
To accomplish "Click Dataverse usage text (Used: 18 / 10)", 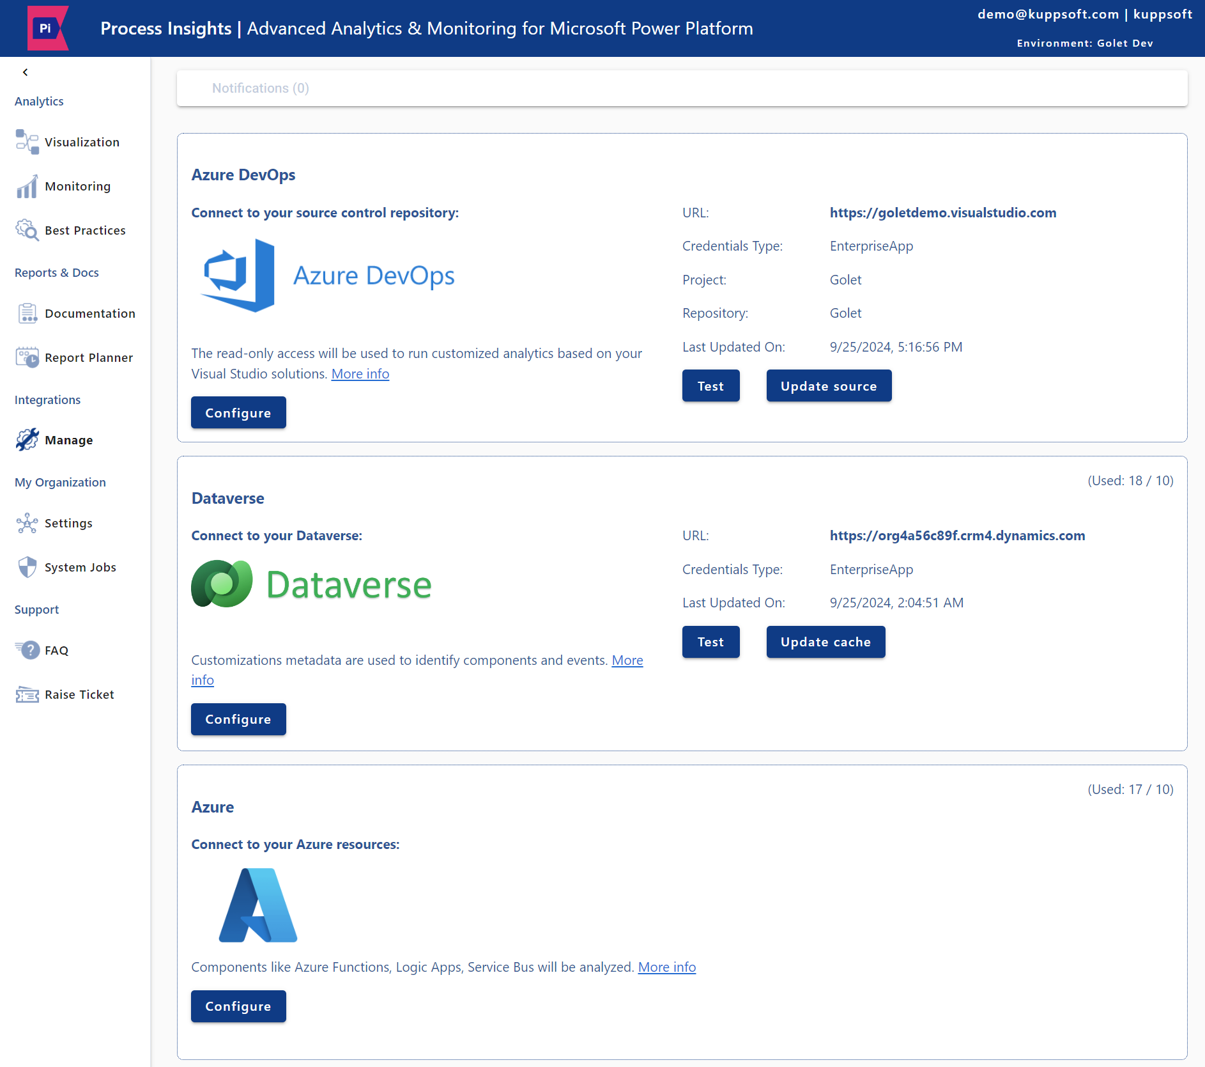I will coord(1130,481).
